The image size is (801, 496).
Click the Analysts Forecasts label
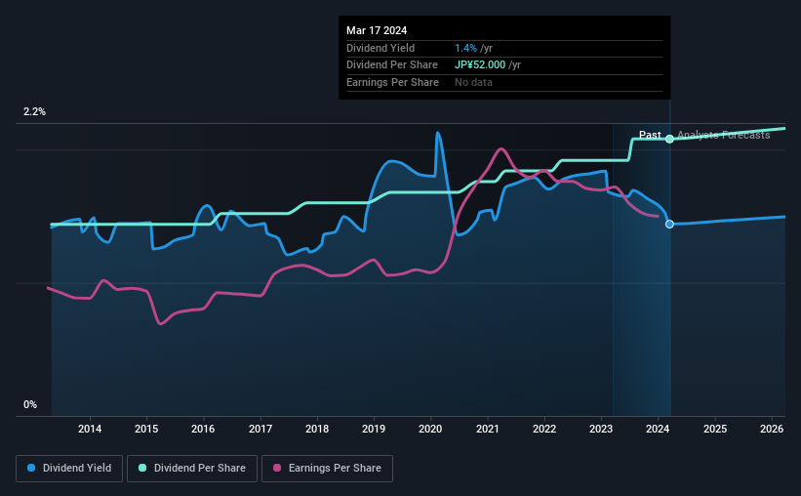[723, 135]
